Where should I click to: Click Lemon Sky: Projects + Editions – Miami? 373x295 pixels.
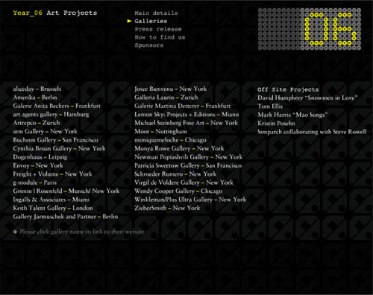coord(186,115)
